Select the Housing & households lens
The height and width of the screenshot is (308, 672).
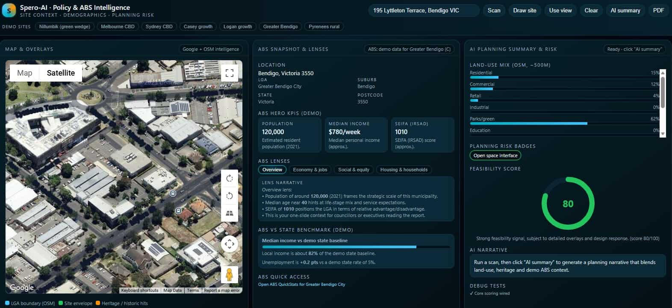(404, 170)
